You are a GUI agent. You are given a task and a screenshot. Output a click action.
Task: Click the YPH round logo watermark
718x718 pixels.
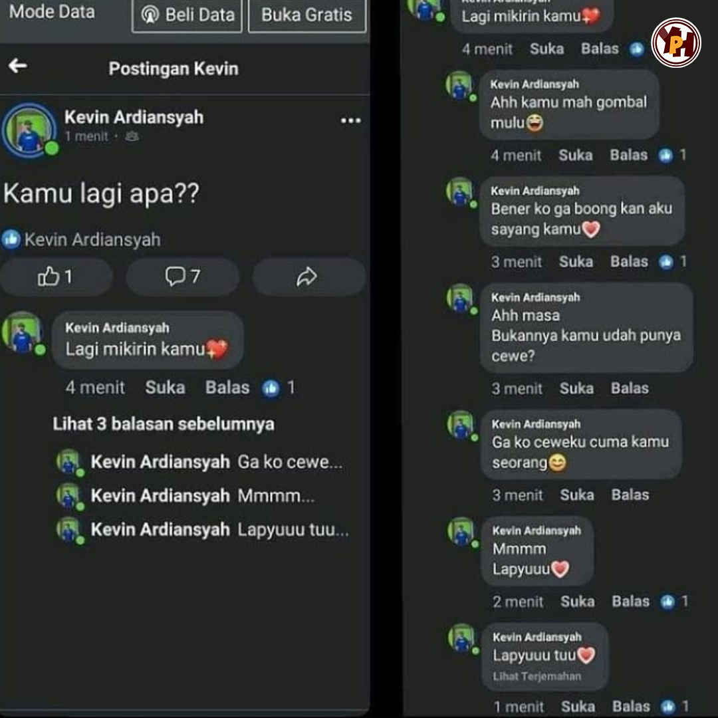coord(676,43)
